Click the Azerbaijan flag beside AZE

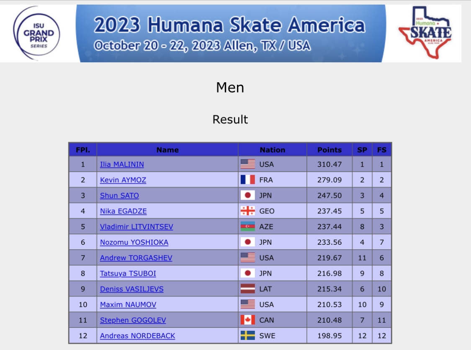247,226
